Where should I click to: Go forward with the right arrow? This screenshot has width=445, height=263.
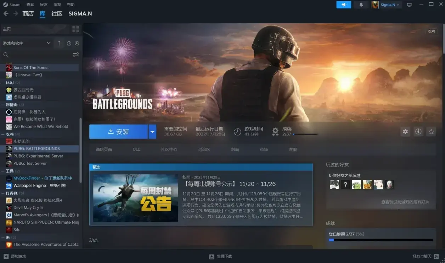(16, 13)
